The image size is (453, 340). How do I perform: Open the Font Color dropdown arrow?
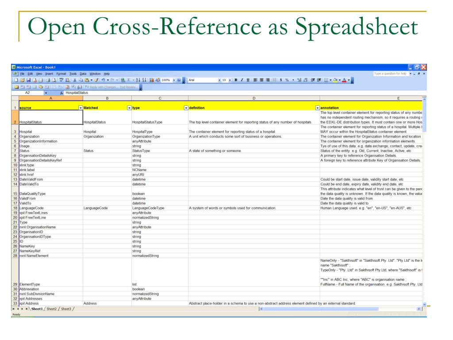(x=349, y=80)
